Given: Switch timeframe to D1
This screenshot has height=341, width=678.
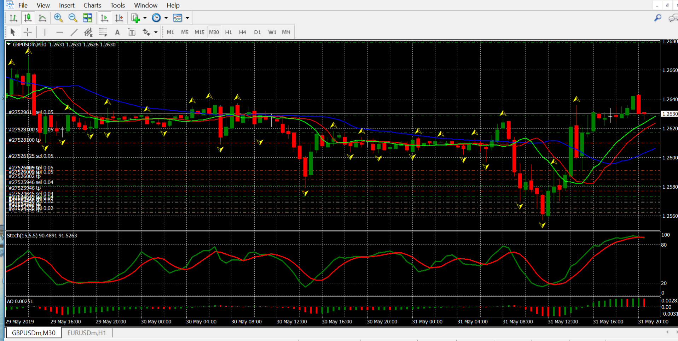Looking at the screenshot, I should point(257,32).
